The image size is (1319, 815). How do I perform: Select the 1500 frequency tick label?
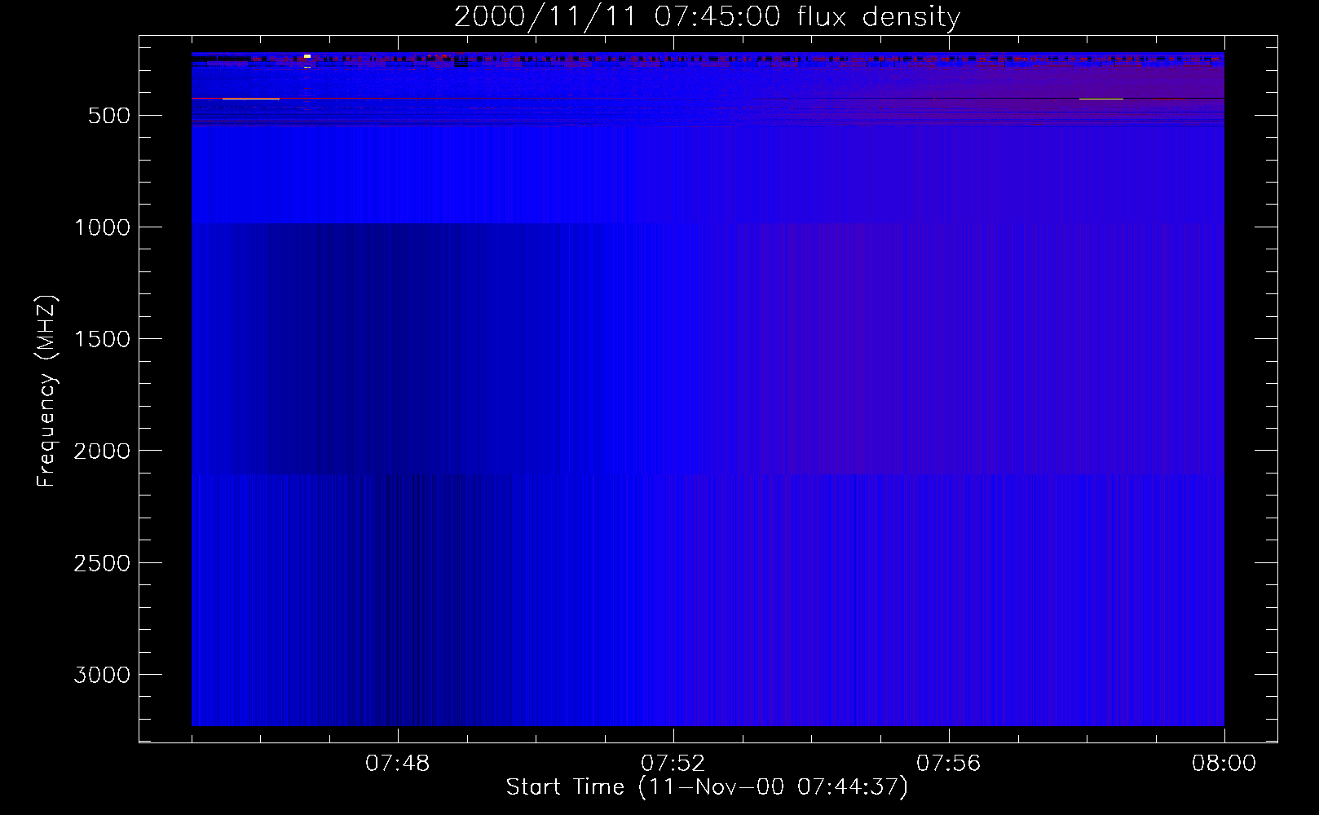tap(102, 339)
